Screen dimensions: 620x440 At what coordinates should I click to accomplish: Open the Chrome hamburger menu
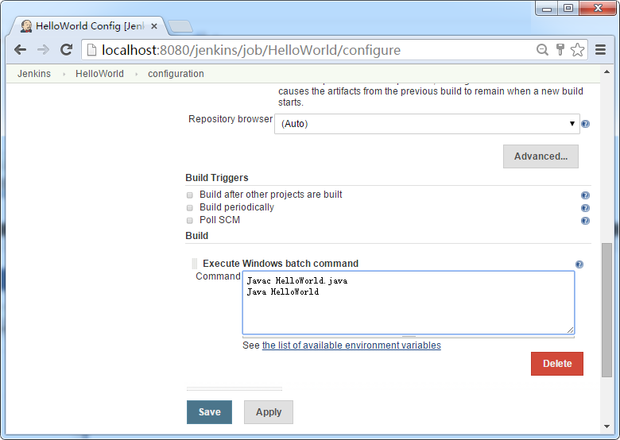(x=601, y=50)
